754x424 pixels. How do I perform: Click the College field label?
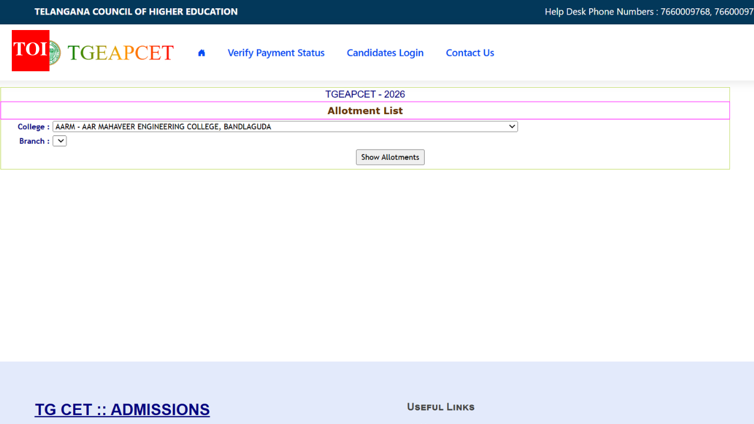(x=34, y=127)
